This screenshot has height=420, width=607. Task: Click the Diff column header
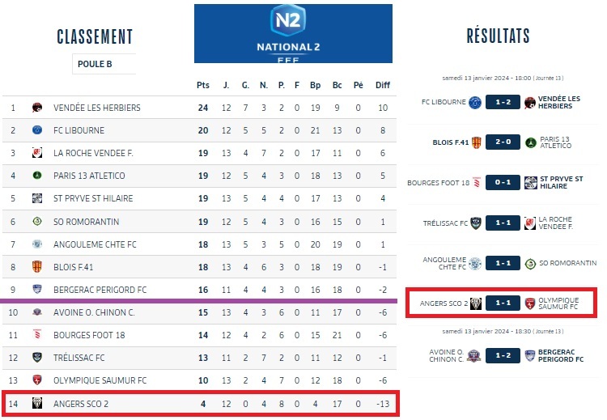[x=383, y=85]
